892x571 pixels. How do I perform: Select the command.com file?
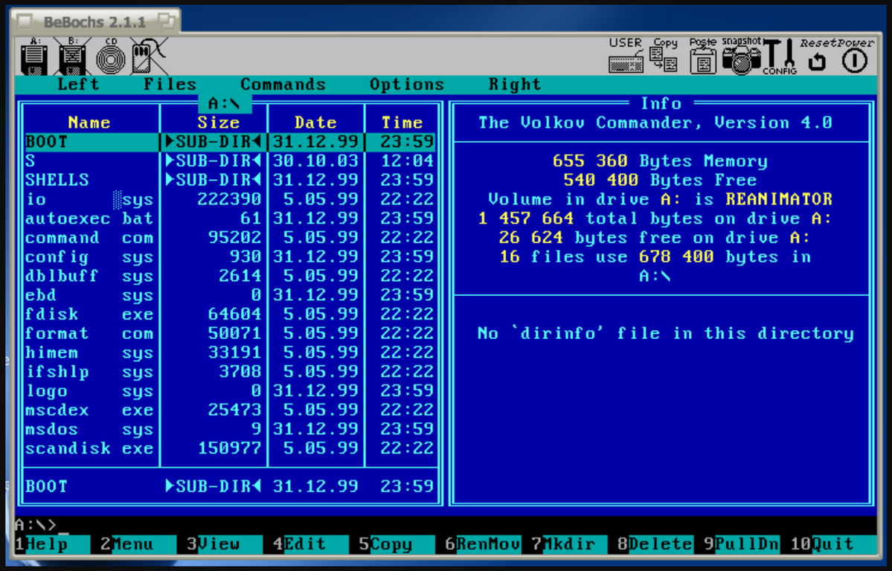click(231, 238)
